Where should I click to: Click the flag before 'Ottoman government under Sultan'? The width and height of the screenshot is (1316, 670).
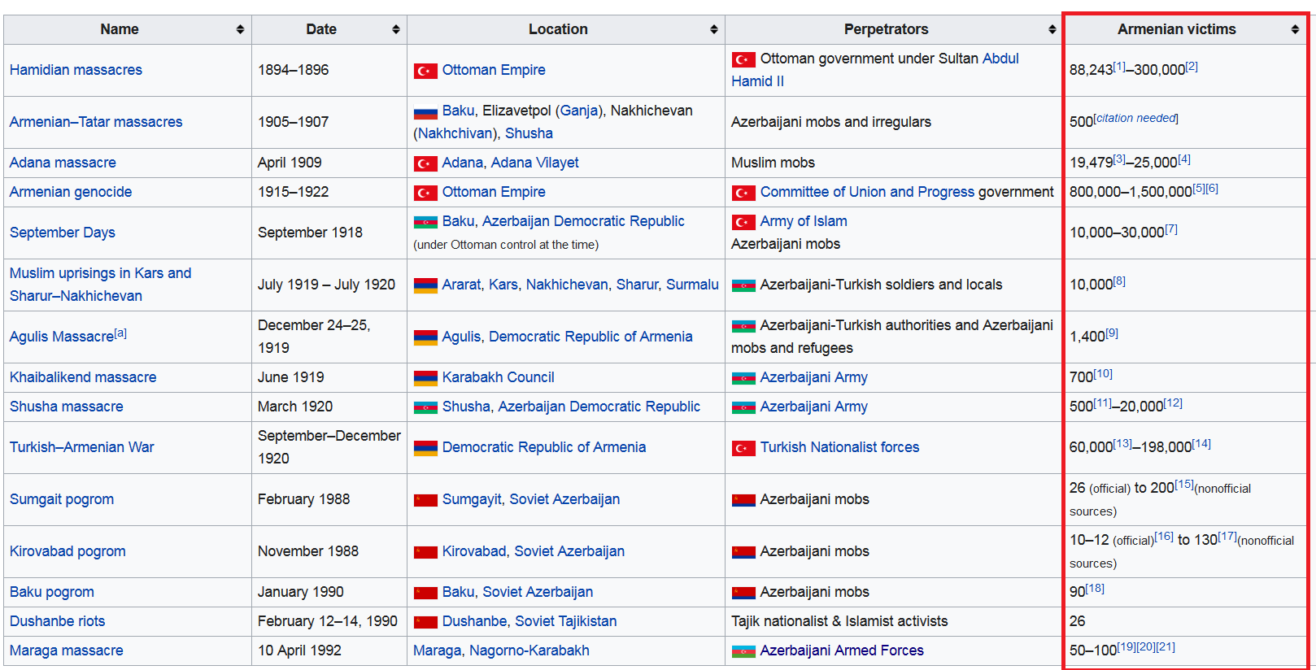click(x=743, y=59)
